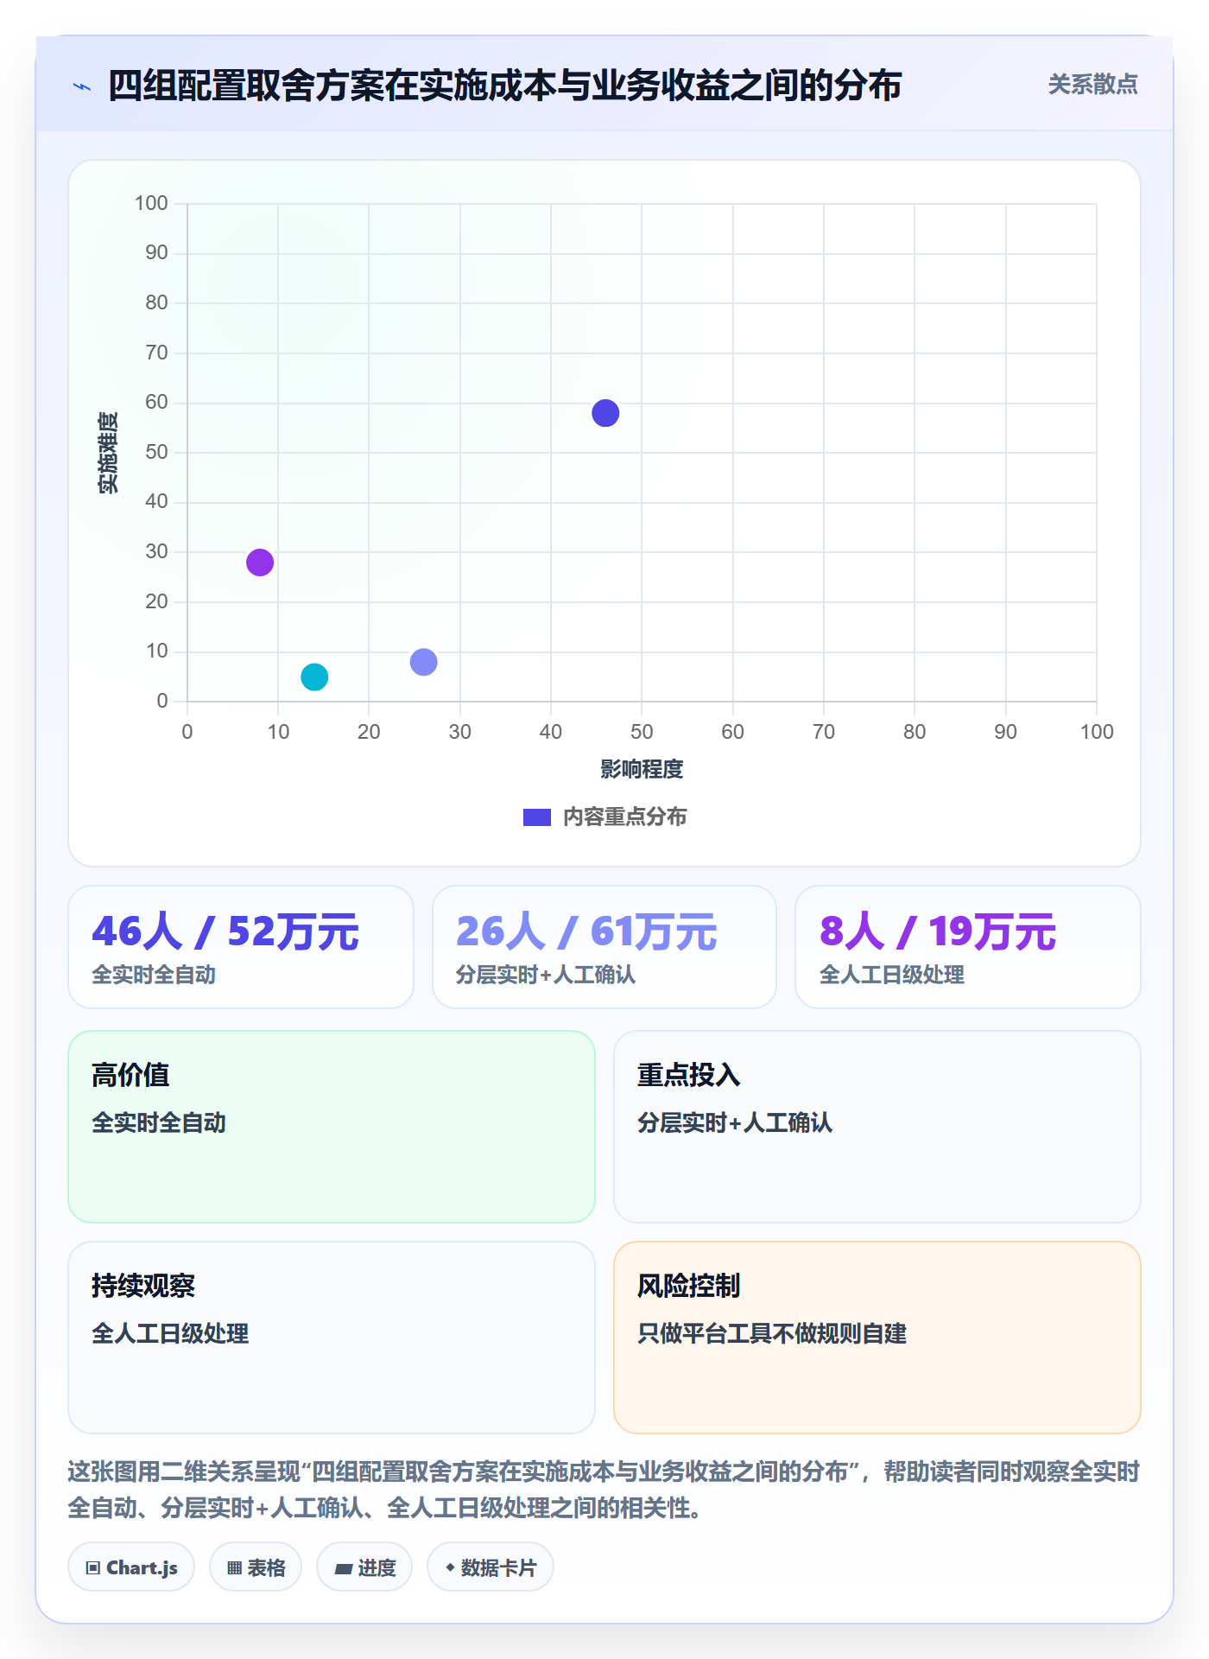Screen dimensions: 1209x1659
Task: Click the 全实时全自动 label under 46人
Action: click(154, 975)
